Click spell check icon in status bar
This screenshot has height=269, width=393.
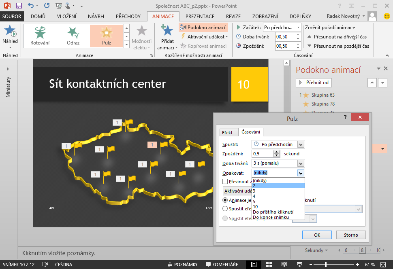[45, 265]
